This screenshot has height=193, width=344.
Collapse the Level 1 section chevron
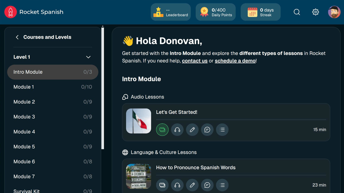[x=88, y=57]
